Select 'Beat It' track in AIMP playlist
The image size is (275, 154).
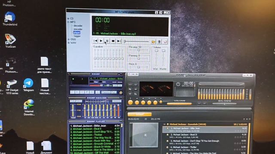pos(205,136)
